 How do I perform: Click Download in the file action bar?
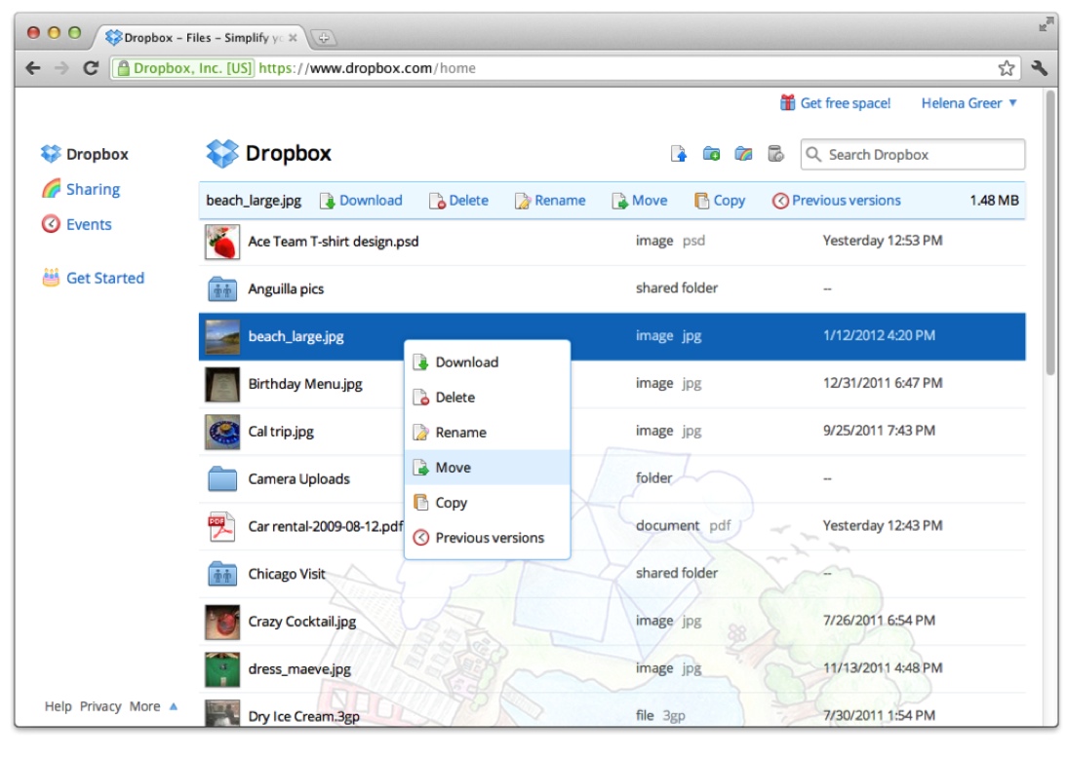click(x=361, y=201)
